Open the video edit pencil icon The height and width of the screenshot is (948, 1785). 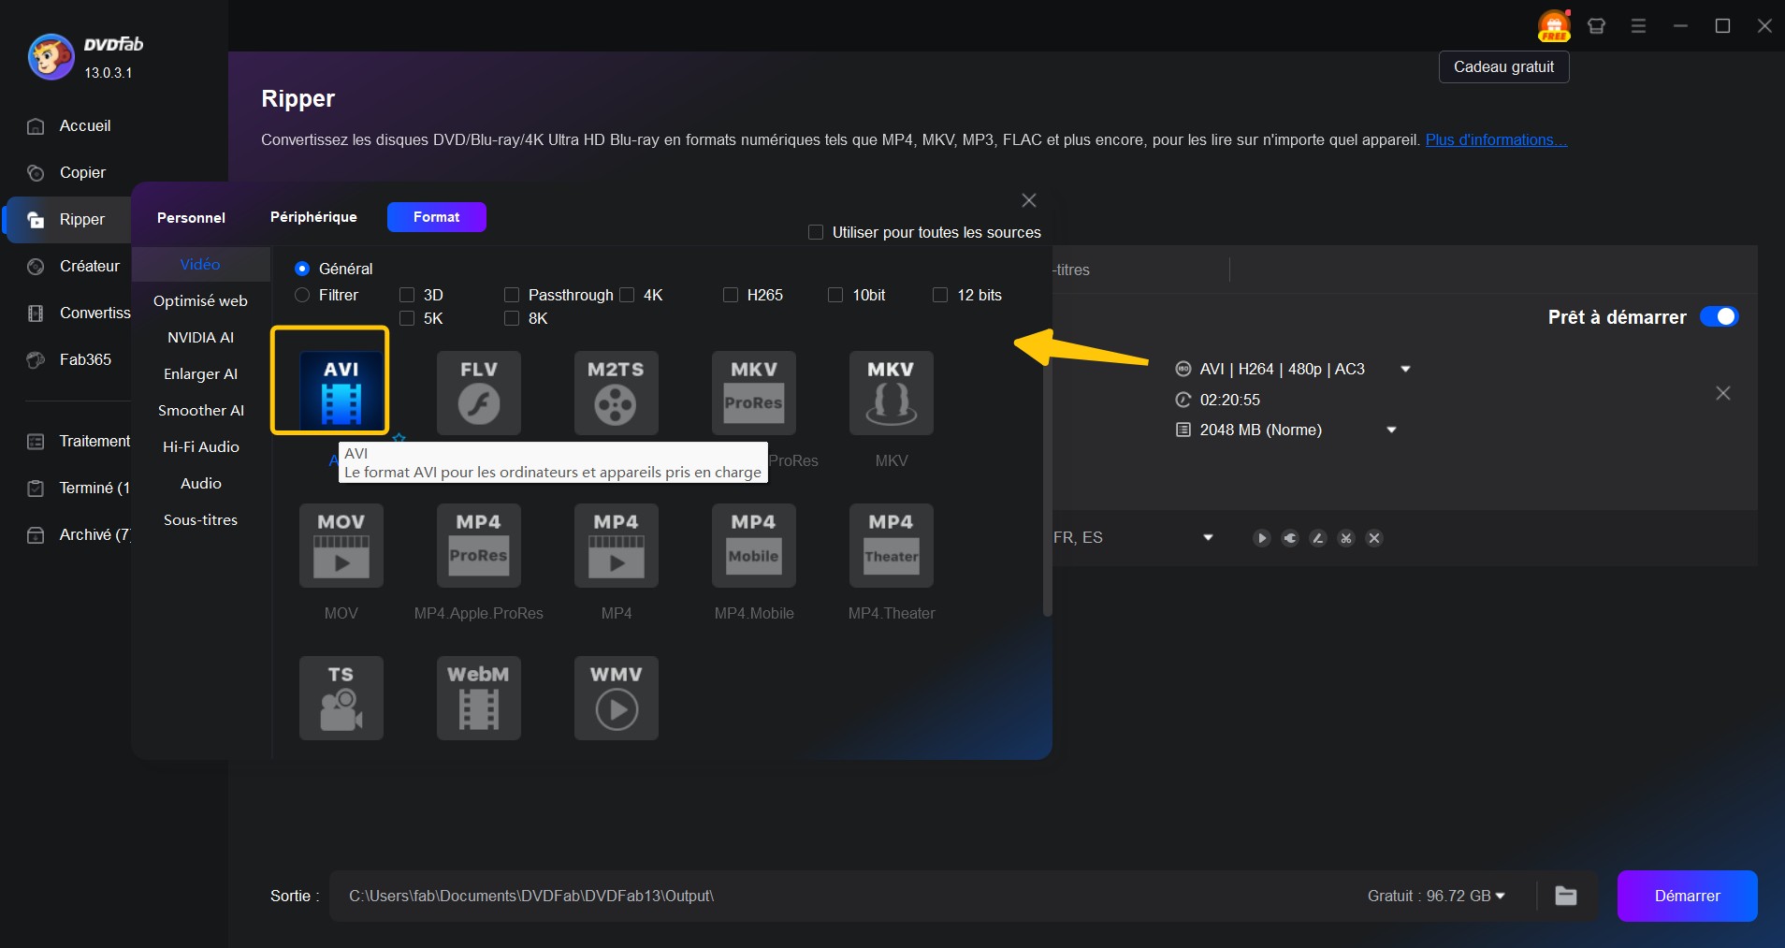coord(1317,538)
